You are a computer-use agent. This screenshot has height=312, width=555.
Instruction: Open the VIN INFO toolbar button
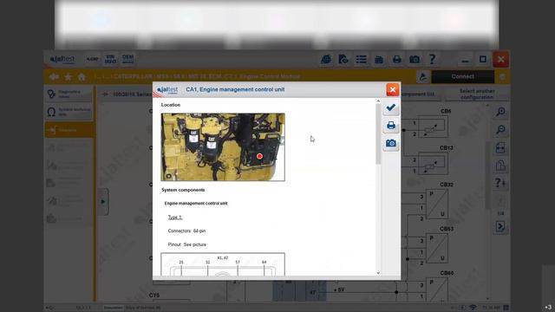(x=110, y=59)
